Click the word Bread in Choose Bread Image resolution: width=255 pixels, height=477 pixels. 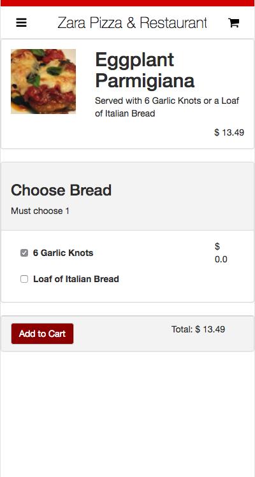pyautogui.click(x=91, y=190)
